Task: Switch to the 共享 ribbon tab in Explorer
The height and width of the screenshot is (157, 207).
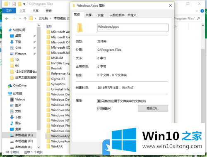Action: tap(36, 11)
